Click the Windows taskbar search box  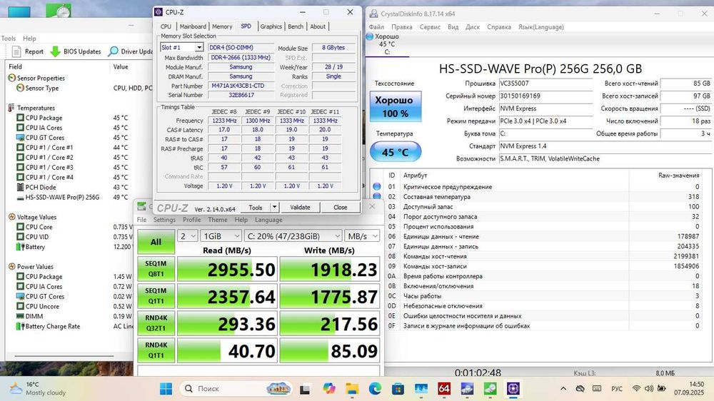pos(236,389)
